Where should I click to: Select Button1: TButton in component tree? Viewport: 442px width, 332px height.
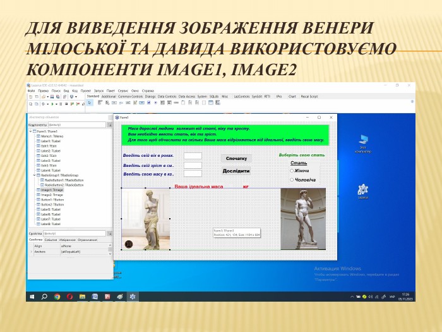[52, 200]
